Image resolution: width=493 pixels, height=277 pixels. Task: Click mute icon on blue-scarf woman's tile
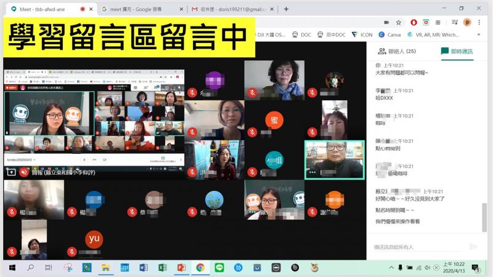point(252,92)
